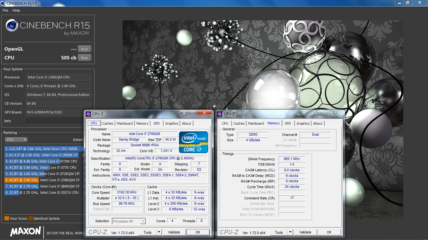Viewport: 428px width, 240px height.
Task: Open the File menu in Cinebench
Action: pyautogui.click(x=5, y=10)
